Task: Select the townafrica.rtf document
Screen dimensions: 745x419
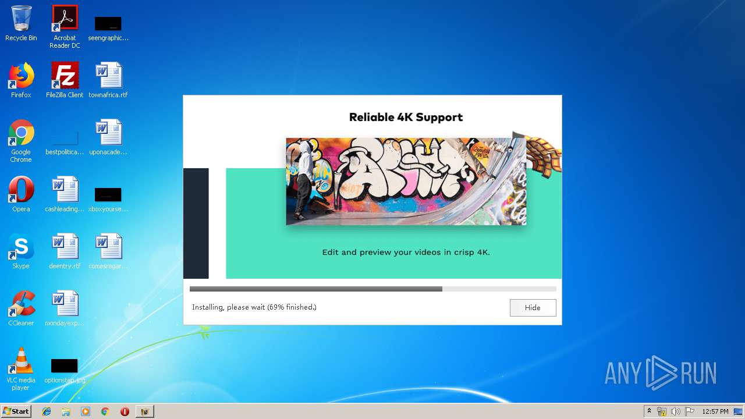Action: pos(108,80)
